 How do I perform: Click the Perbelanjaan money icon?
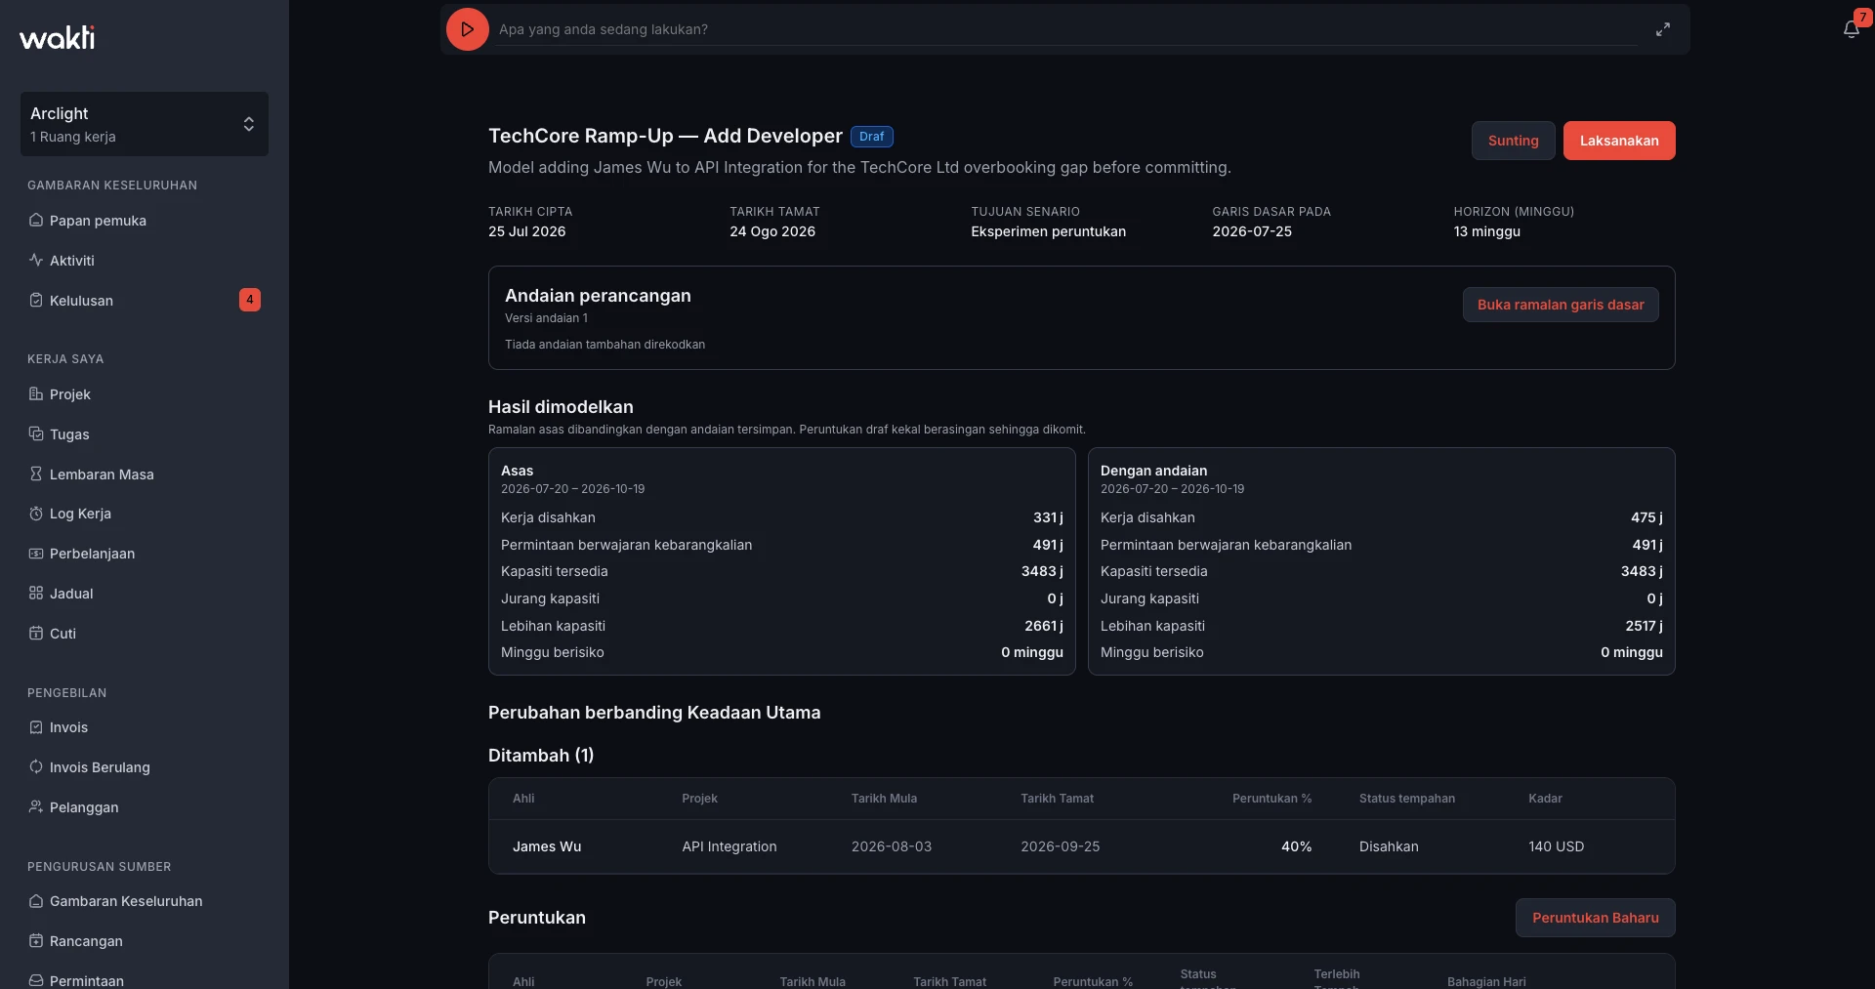click(36, 554)
